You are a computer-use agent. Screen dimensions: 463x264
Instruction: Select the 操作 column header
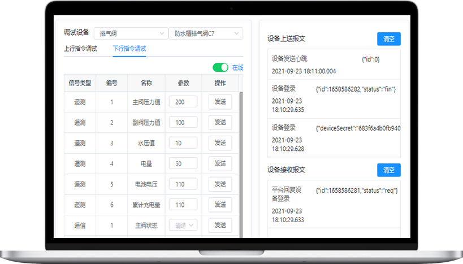point(220,83)
